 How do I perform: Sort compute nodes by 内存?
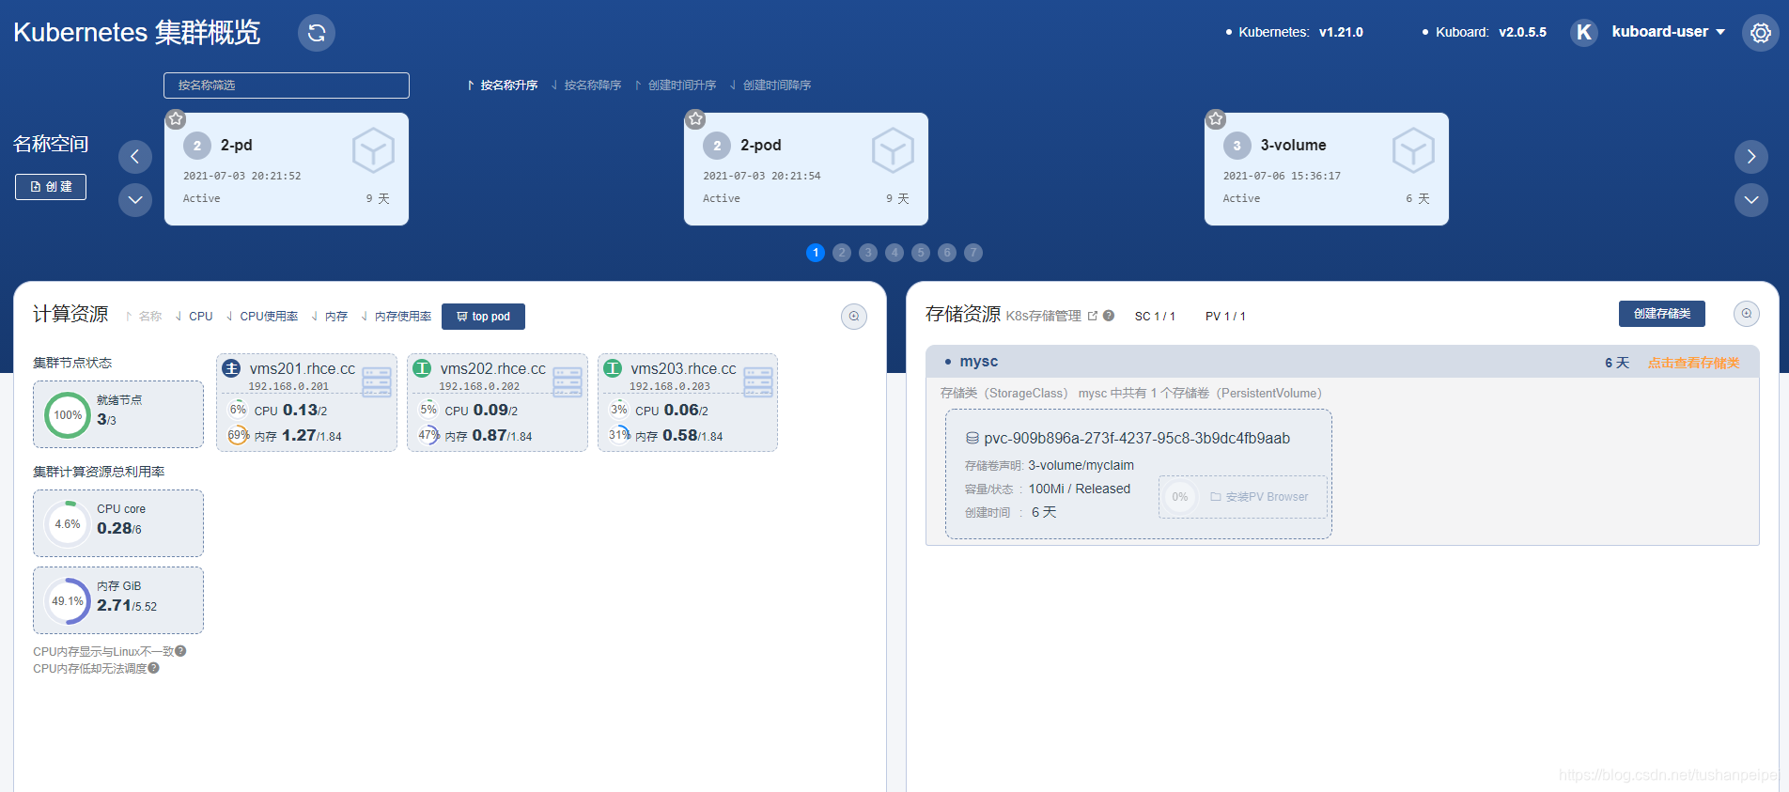click(x=330, y=317)
